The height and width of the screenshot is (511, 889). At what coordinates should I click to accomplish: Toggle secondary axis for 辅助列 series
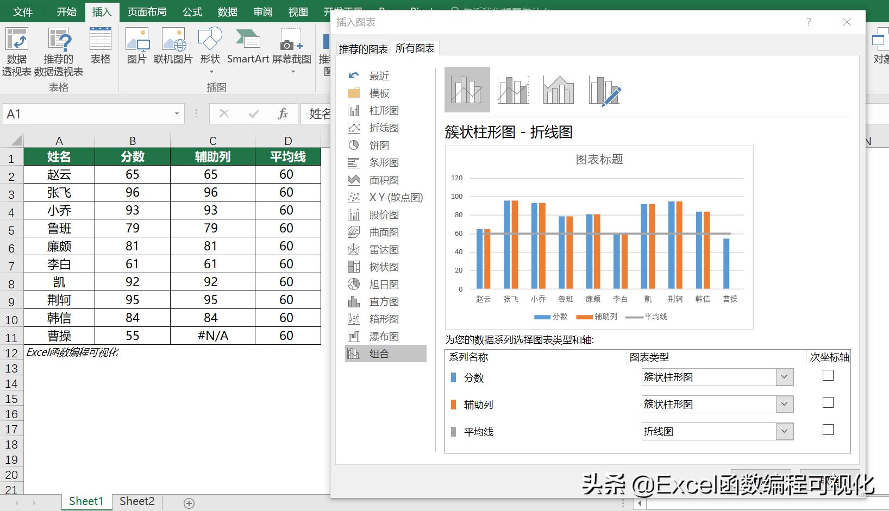(828, 402)
